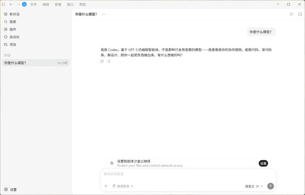Screen dimensions: 305x195
Task: Click the 设置智能体沙盒以继续 text
Action: [134, 161]
